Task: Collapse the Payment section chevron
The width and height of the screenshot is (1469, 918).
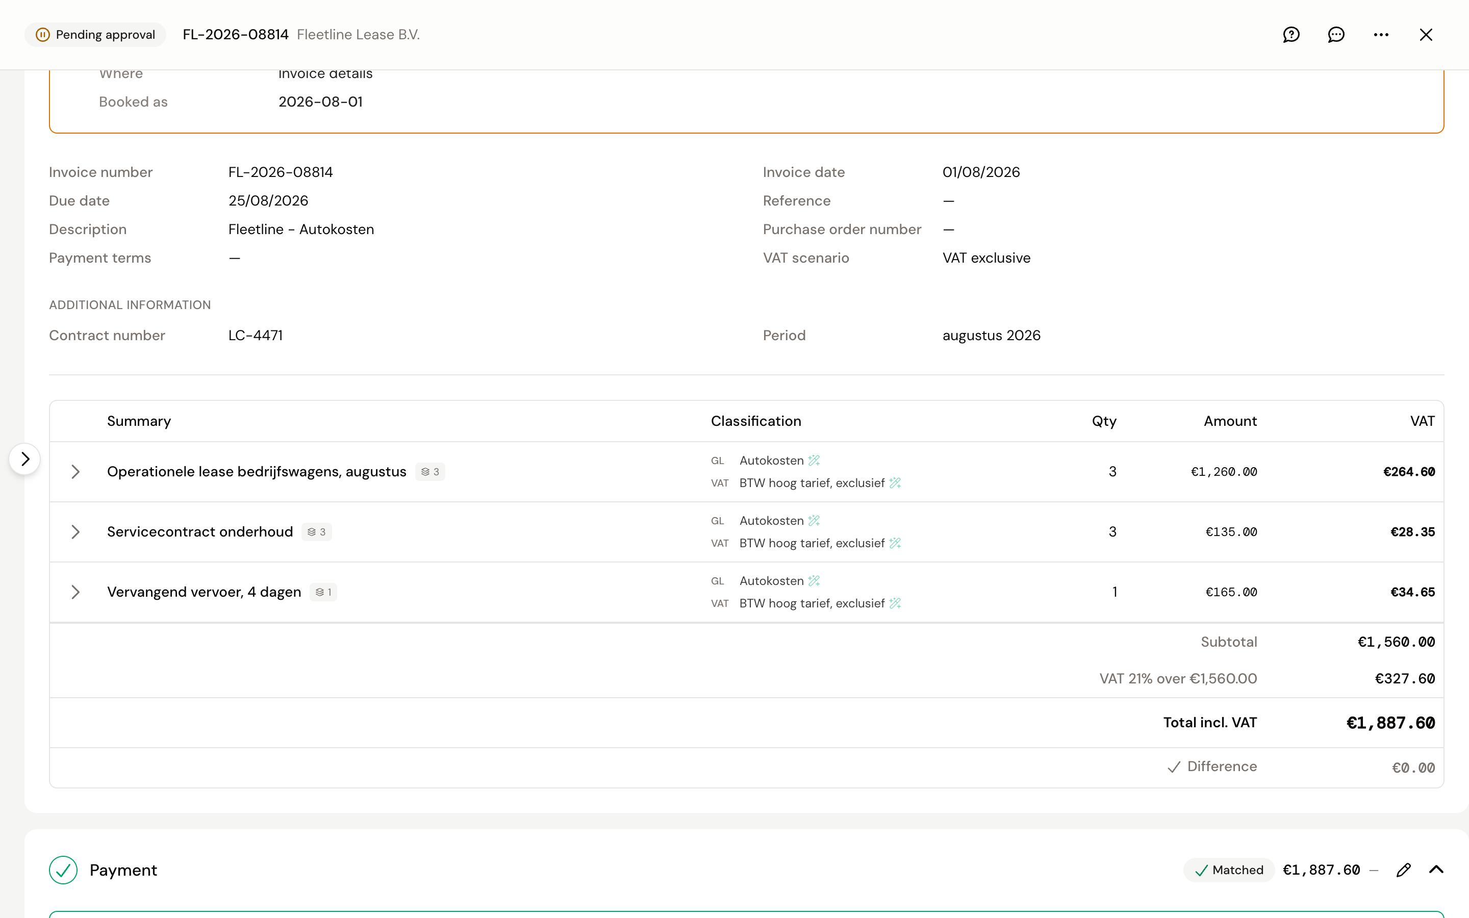Action: click(x=1436, y=870)
